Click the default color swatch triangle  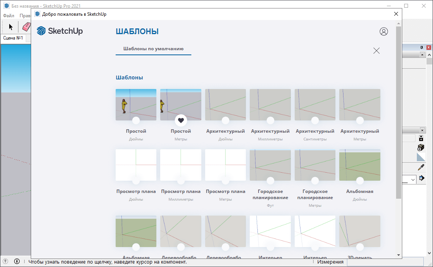[421, 157]
